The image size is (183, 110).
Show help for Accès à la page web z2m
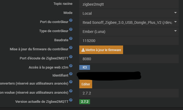pyautogui.click(x=71, y=66)
